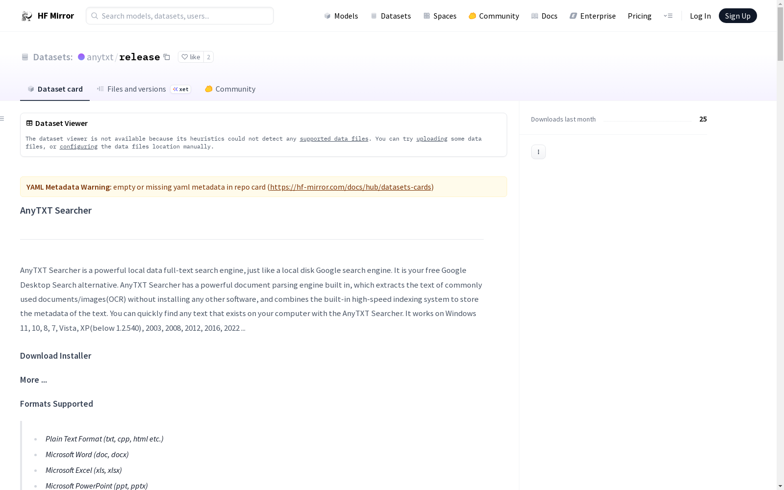The image size is (784, 490).
Task: Open the dataset Community tab
Action: [x=230, y=89]
